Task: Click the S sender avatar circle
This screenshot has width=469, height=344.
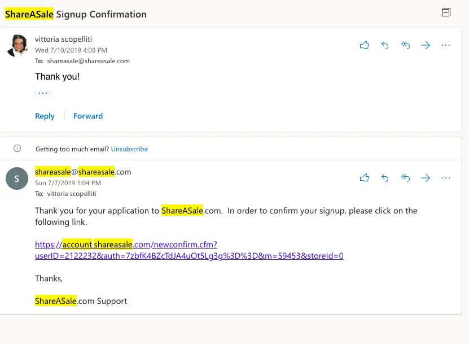Action: pos(17,178)
